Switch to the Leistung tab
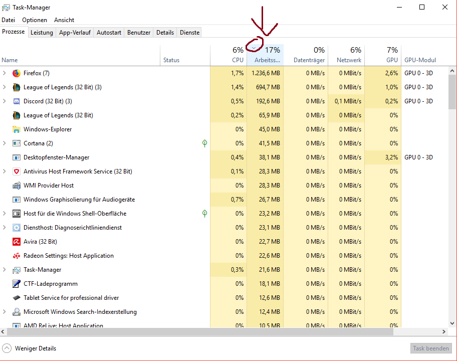Screen dimensions: 457x361 (x=42, y=33)
